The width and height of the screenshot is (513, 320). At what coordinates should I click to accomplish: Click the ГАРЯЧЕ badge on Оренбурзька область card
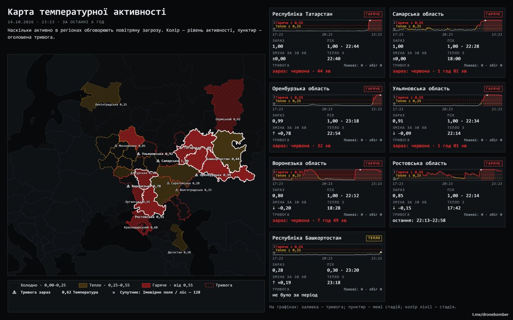pyautogui.click(x=373, y=89)
